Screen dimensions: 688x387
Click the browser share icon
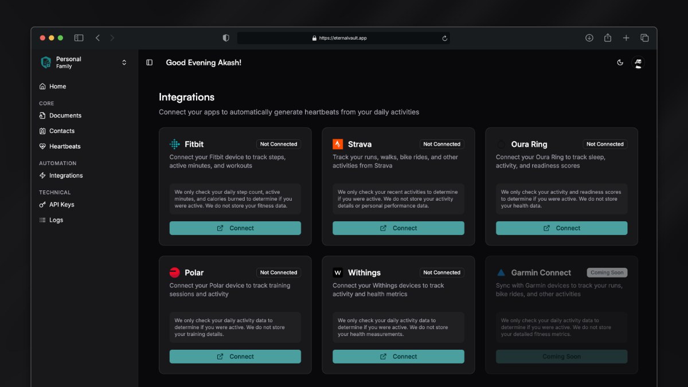[608, 38]
